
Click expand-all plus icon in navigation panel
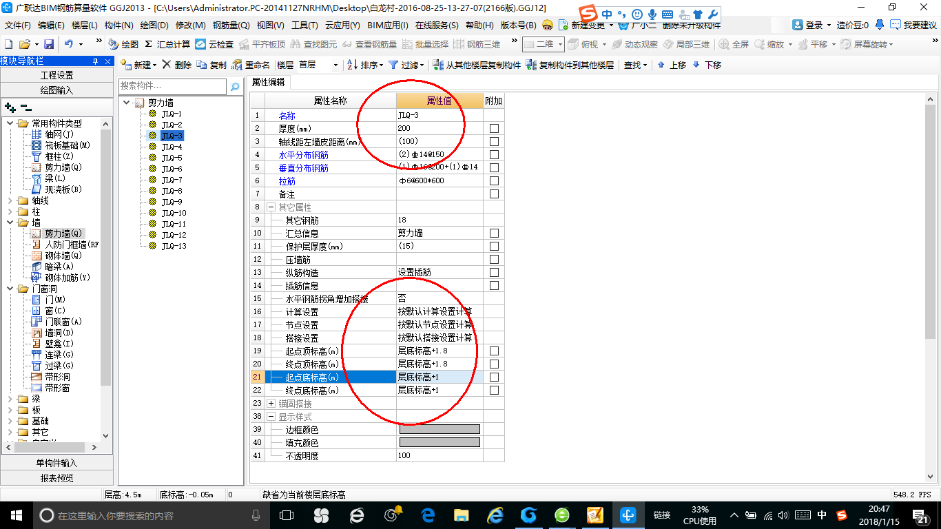(10, 107)
